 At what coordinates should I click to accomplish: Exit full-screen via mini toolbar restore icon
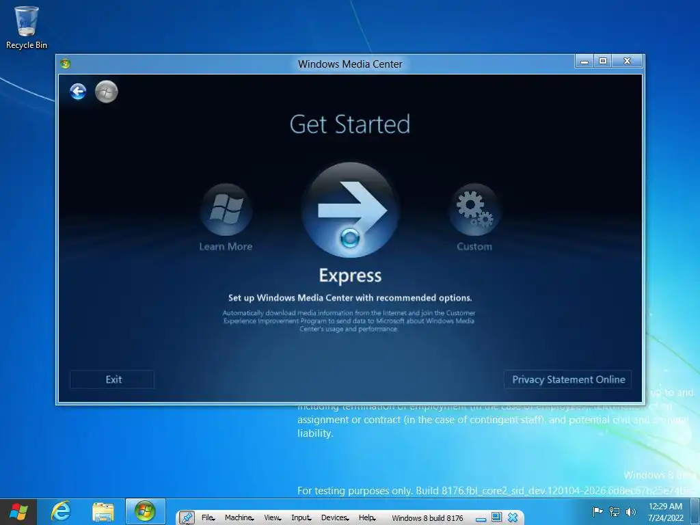coord(496,517)
